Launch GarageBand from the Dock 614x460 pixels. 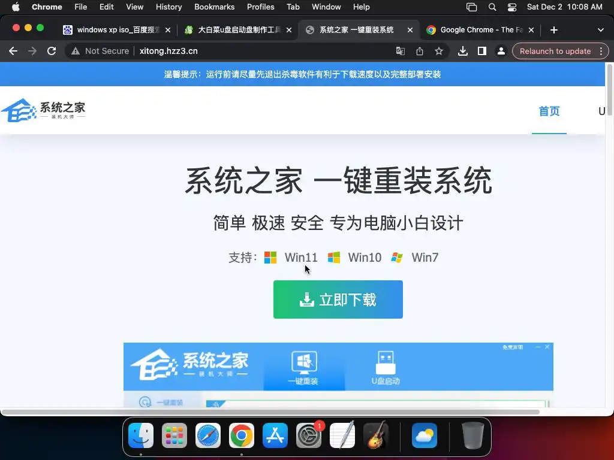(x=376, y=435)
